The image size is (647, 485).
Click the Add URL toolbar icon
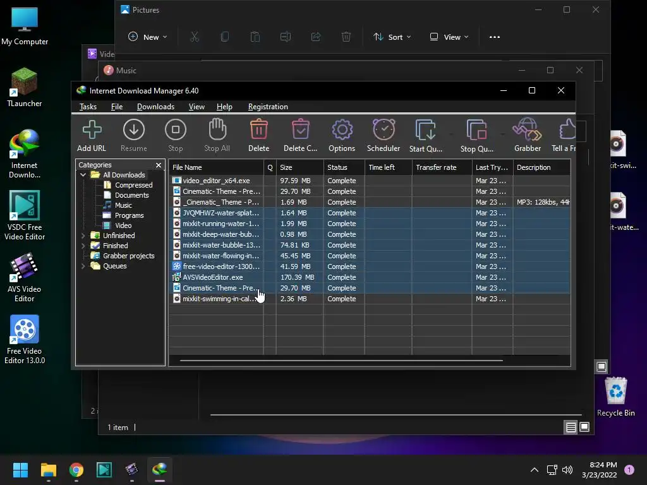(x=92, y=135)
